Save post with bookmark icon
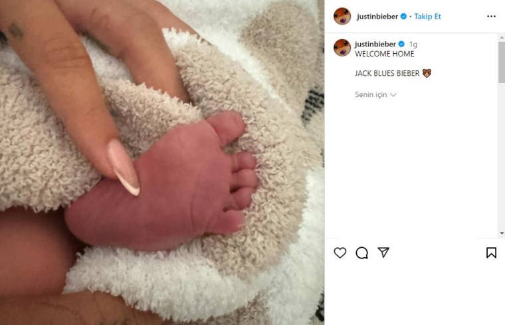The width and height of the screenshot is (505, 325). point(491,253)
